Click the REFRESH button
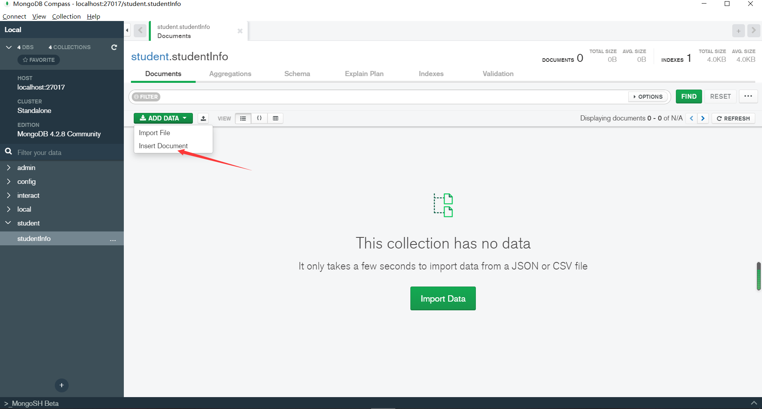Viewport: 762px width, 409px height. click(733, 118)
